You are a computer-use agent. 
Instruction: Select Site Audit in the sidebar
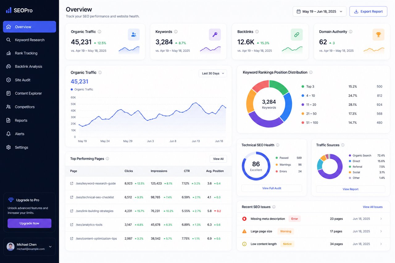[29, 80]
